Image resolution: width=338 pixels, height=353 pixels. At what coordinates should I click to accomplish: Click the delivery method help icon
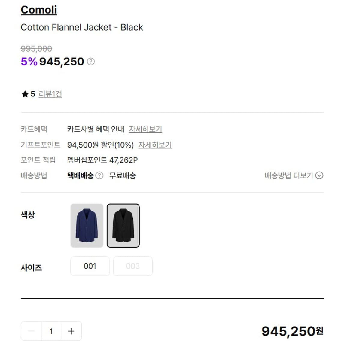pos(99,175)
